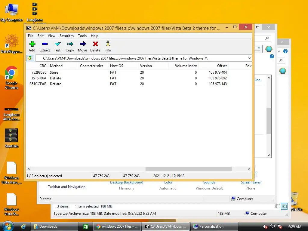
Task: Open Screen Saver setting in Personalization
Action: point(251,183)
